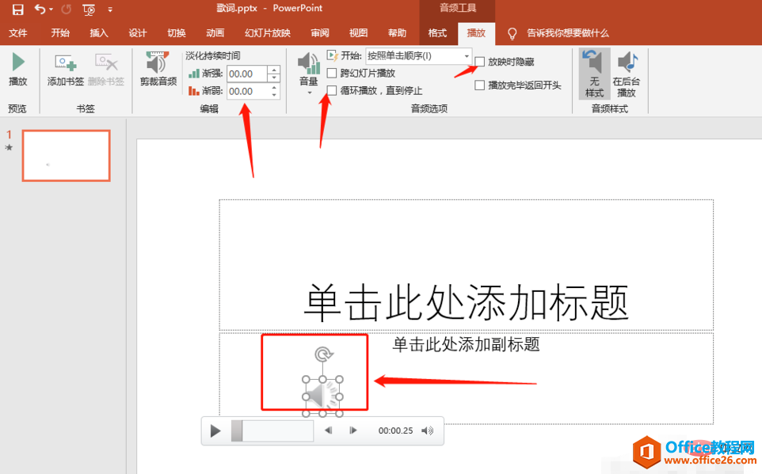Undo the last action
This screenshot has height=474, width=762.
[x=40, y=9]
